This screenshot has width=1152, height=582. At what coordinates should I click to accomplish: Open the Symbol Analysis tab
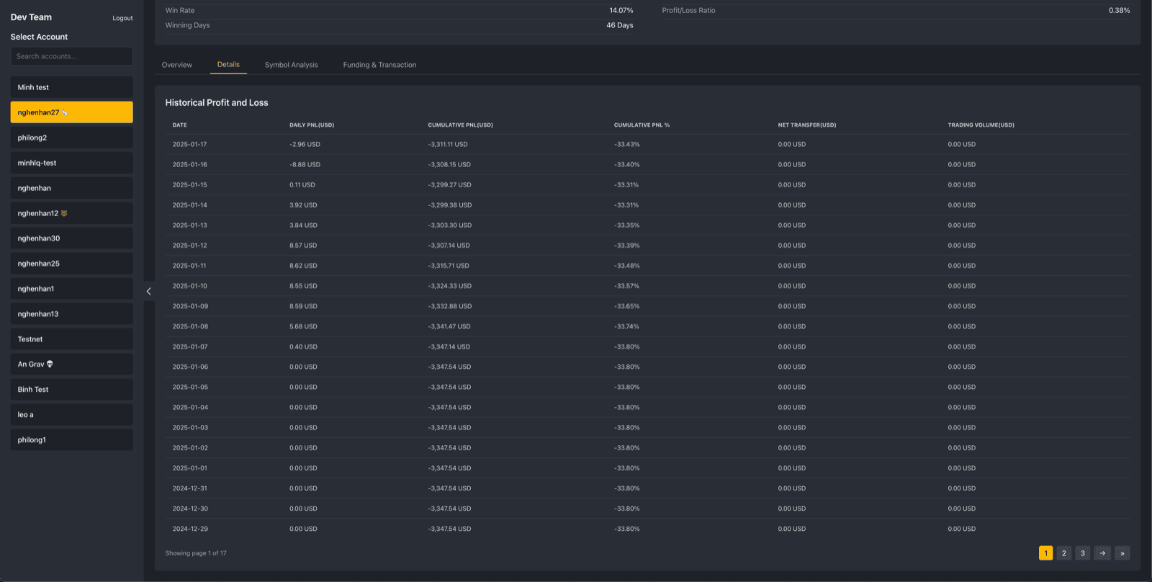pos(291,65)
